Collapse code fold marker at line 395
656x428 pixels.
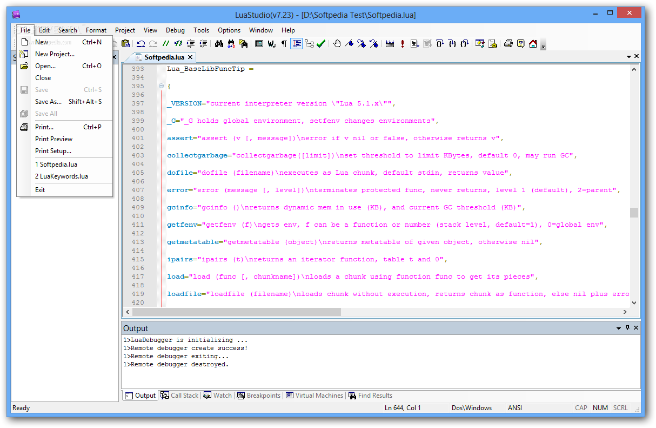click(161, 87)
